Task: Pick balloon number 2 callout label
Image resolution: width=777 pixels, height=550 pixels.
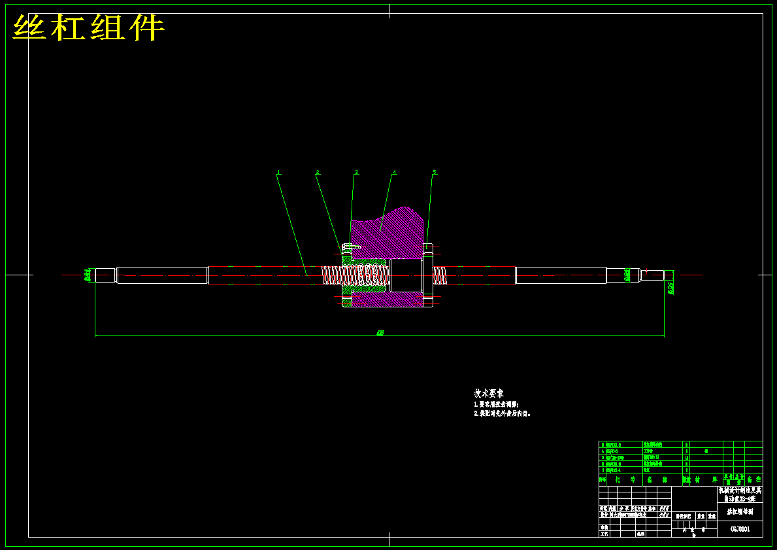Action: click(x=318, y=172)
